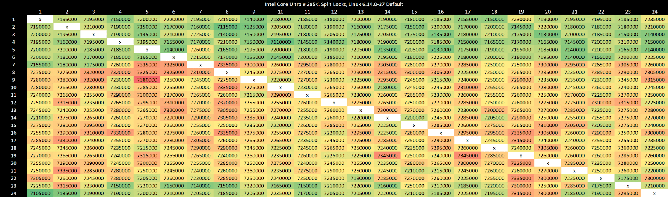Click 7160000 in row 23, column 14
The width and height of the screenshot is (668, 197).
[x=387, y=186]
